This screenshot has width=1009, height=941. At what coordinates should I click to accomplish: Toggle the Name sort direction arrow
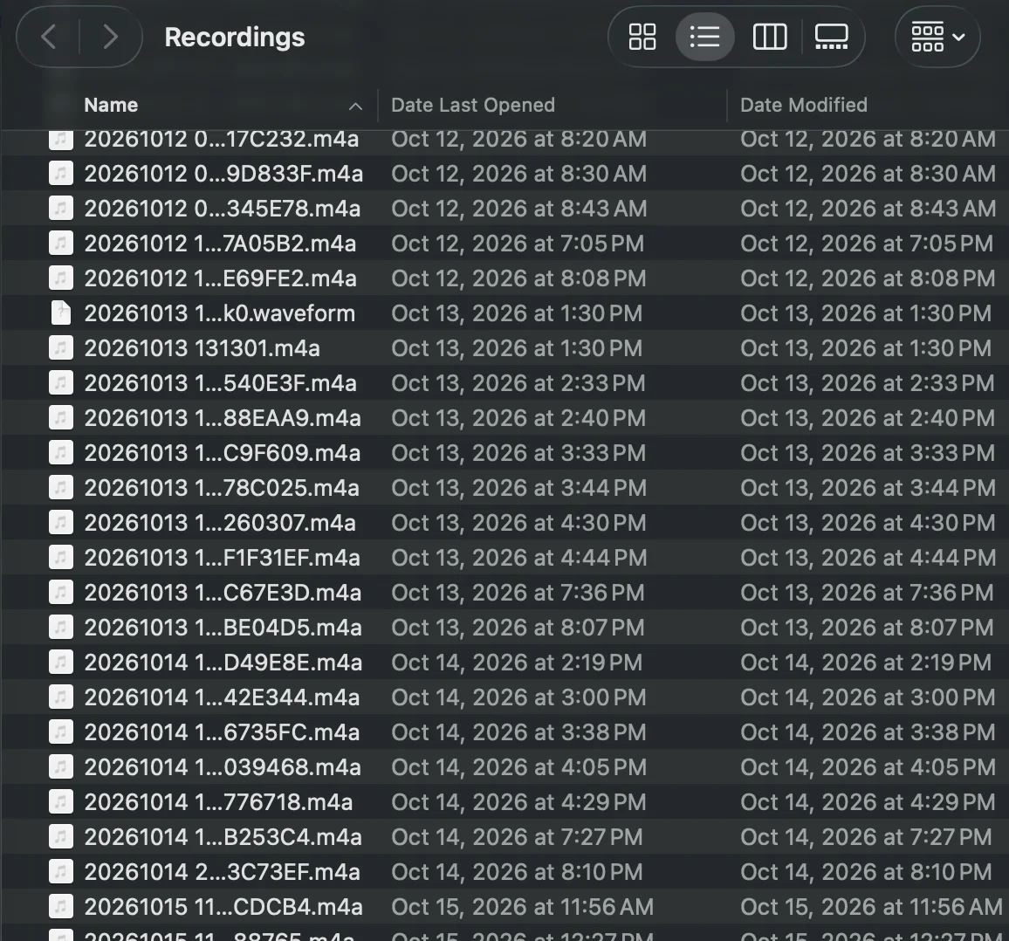[x=355, y=106]
